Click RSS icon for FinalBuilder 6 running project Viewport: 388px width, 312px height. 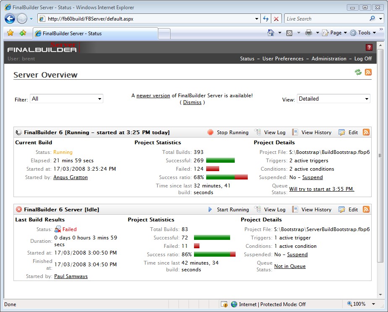(x=366, y=132)
